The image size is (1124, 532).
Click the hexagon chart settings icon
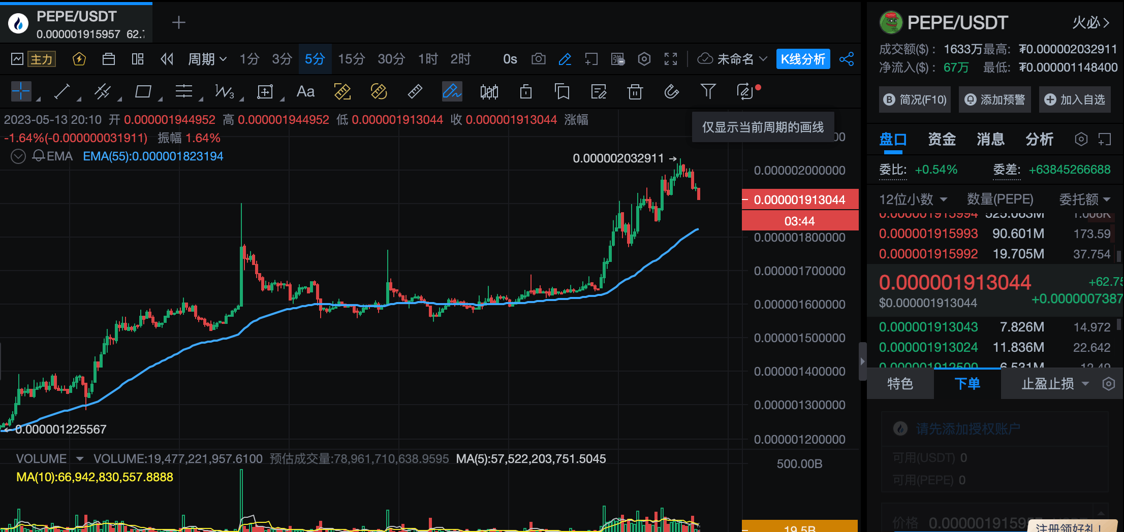(644, 59)
